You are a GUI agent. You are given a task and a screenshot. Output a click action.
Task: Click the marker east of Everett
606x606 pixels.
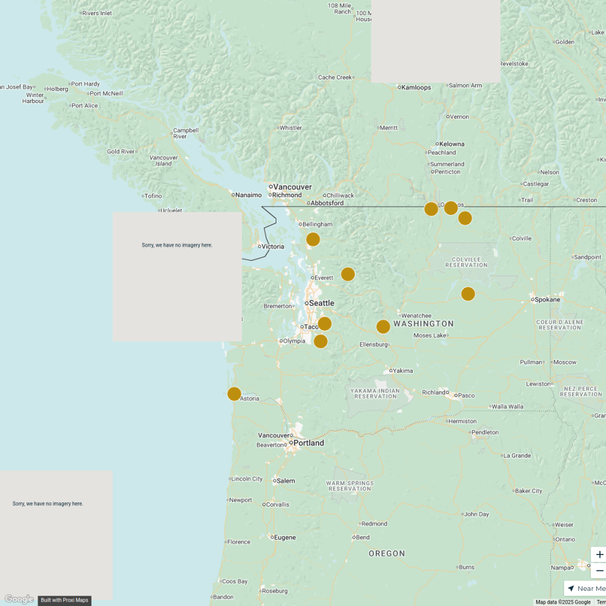click(x=348, y=275)
